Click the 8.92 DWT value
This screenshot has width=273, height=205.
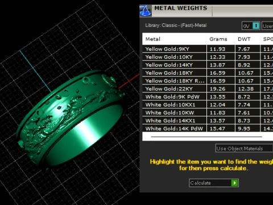(244, 65)
